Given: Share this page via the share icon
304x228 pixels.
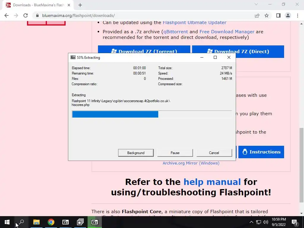Looking at the screenshot, I should click(x=257, y=15).
